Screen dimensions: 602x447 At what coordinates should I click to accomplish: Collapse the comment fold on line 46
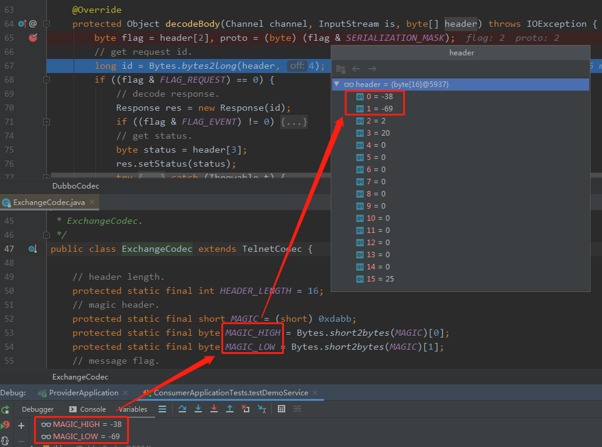[x=46, y=235]
